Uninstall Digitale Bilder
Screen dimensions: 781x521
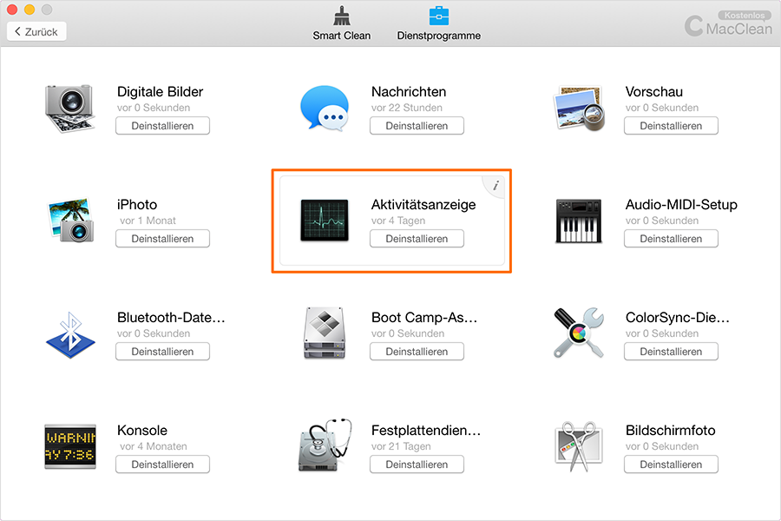(162, 126)
